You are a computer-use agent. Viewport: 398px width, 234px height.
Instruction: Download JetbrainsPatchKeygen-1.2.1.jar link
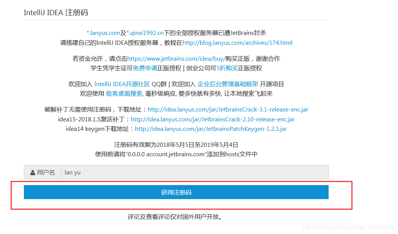[211, 129]
